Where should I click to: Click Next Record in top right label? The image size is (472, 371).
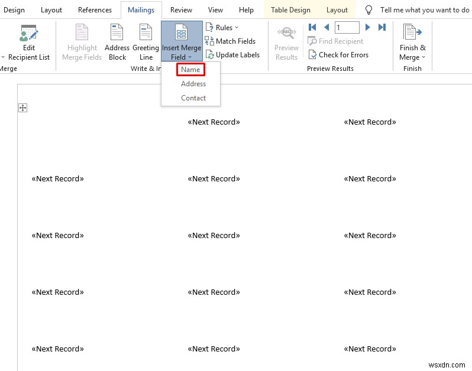[370, 122]
